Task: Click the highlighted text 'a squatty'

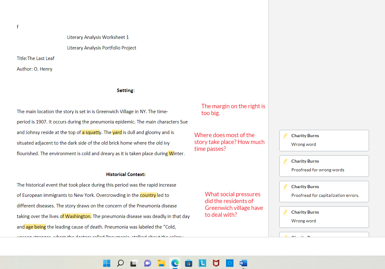Action: (x=91, y=132)
